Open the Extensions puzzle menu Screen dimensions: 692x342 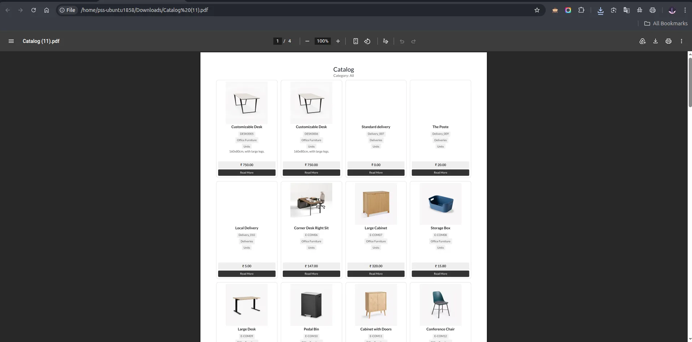(x=581, y=10)
